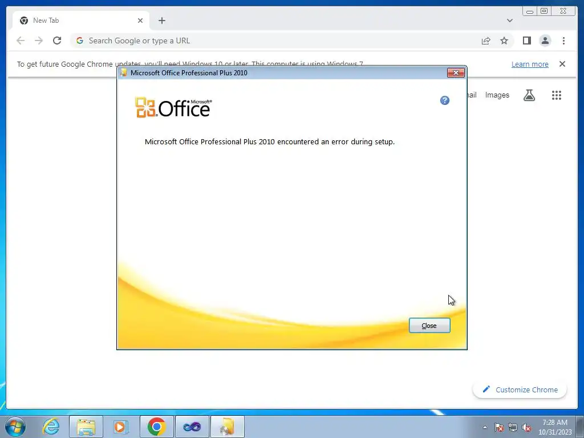Open the blue help question mark icon
Viewport: 584px width, 438px height.
coord(445,100)
